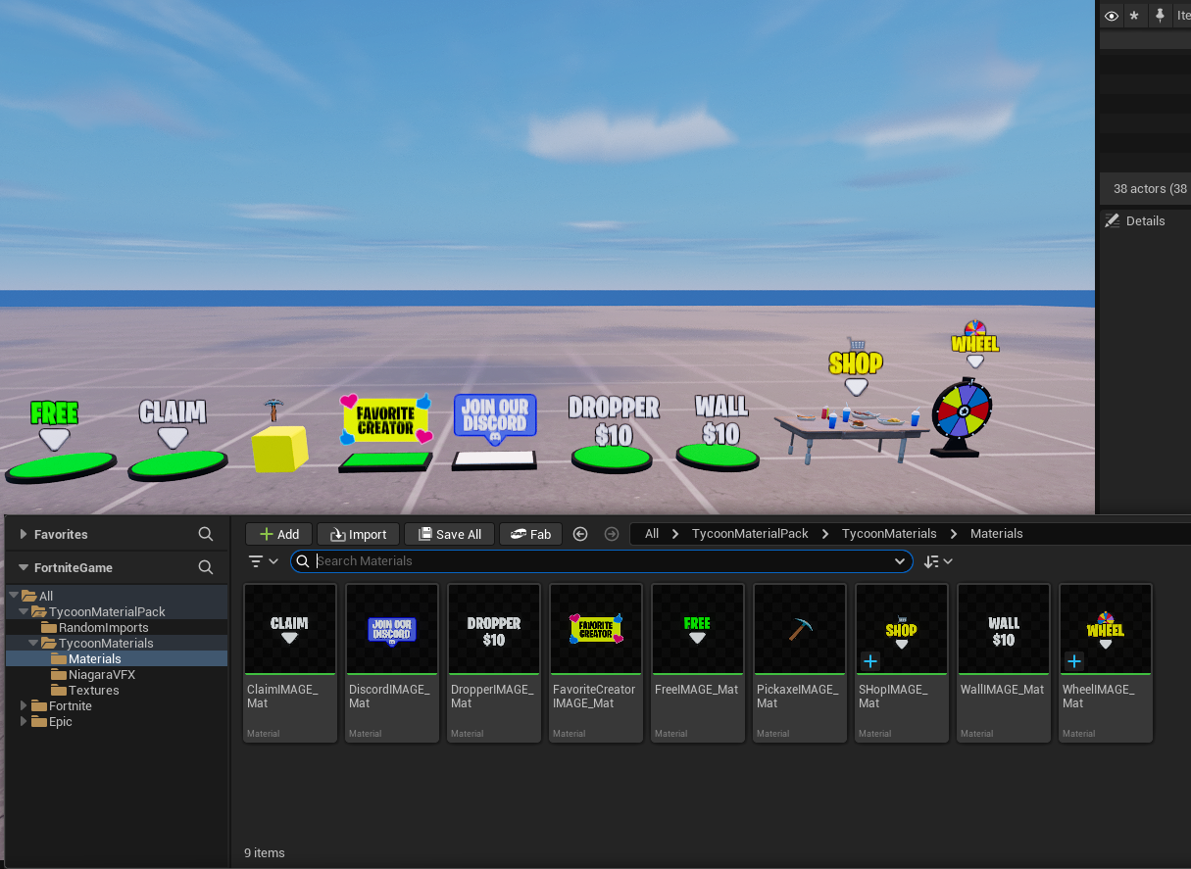Click Save All button
The image size is (1191, 869).
pos(450,534)
